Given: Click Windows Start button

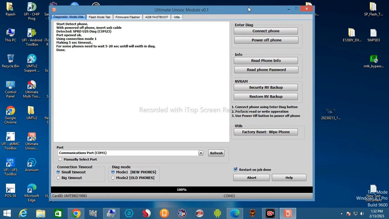Looking at the screenshot, I should click(x=7, y=213).
